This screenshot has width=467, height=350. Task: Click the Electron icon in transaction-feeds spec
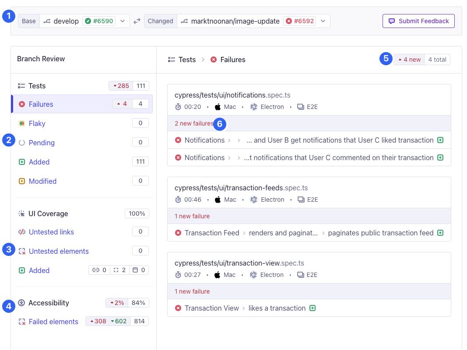tap(254, 199)
